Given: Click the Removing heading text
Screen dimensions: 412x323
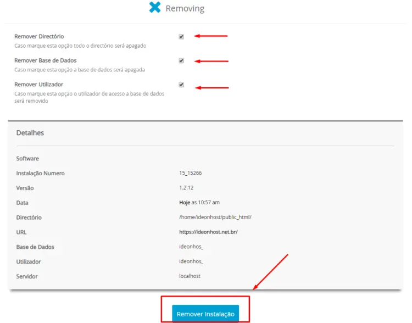Looking at the screenshot, I should (x=185, y=9).
